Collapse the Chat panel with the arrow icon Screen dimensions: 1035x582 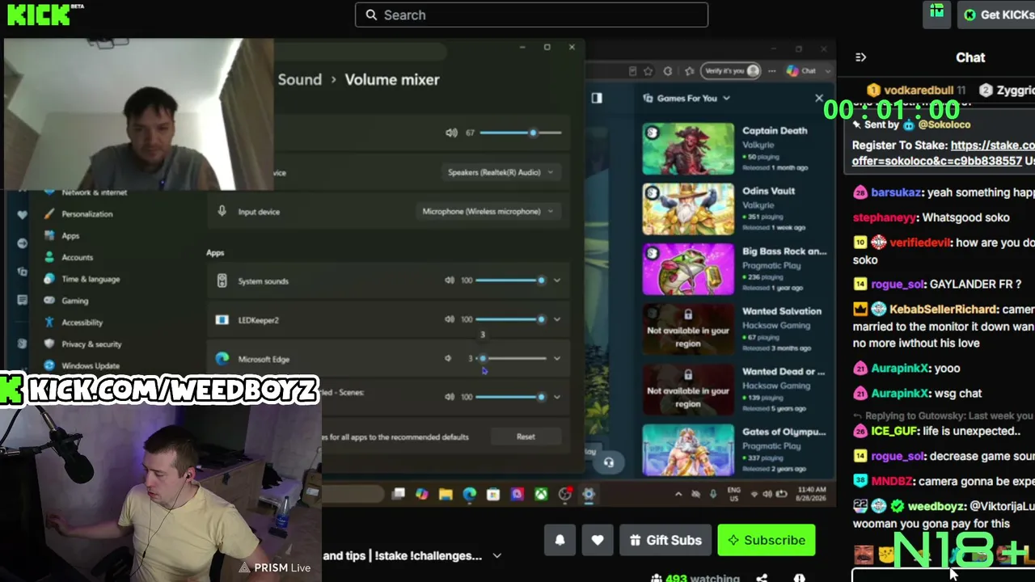pos(860,57)
